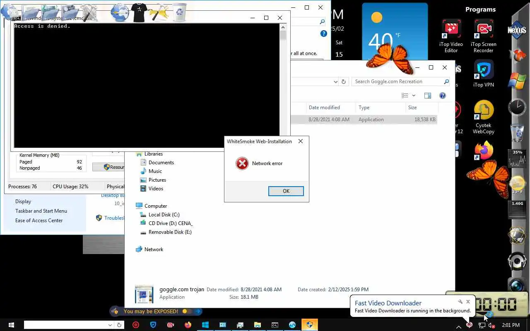This screenshot has height=331, width=530.
Task: Open Pictures library in the navigation pane
Action: point(157,180)
